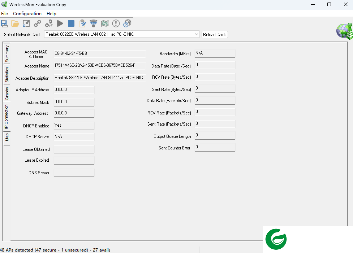Click the RCV Rate (Bytes/Sec) field

click(x=215, y=77)
